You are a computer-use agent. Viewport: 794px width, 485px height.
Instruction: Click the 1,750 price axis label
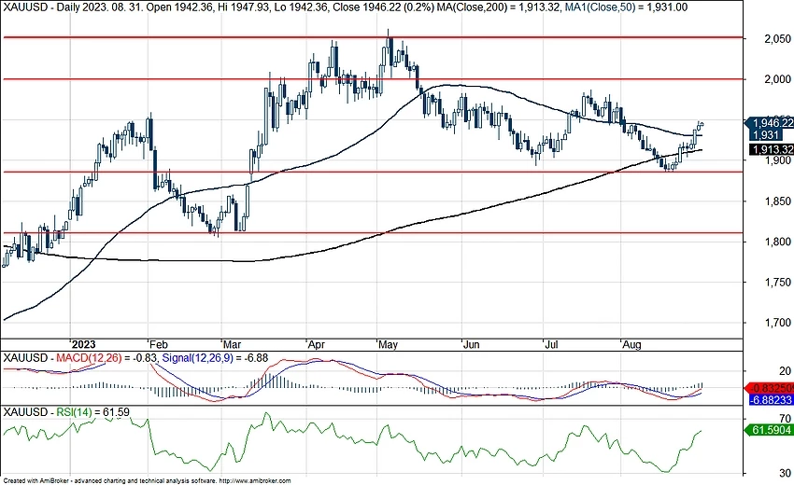click(777, 283)
